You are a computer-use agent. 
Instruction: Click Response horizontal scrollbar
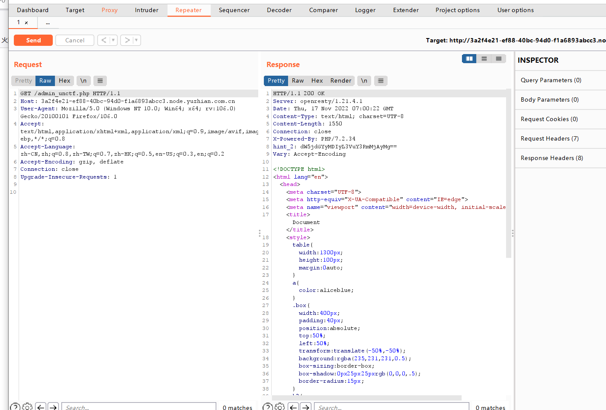click(x=367, y=397)
